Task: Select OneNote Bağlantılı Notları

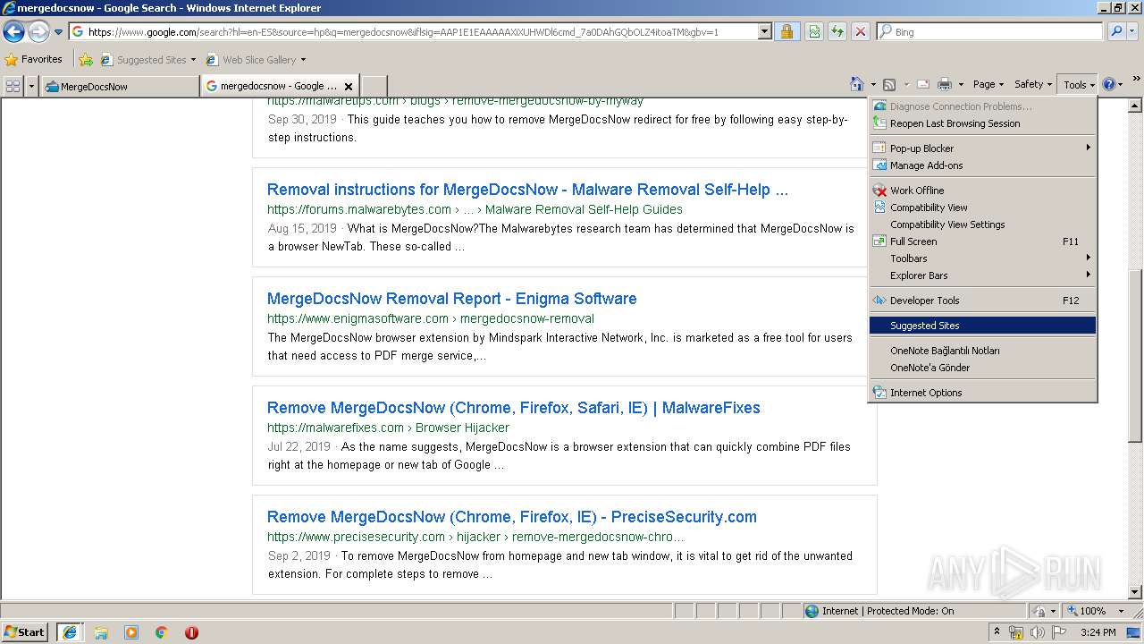Action: pyautogui.click(x=982, y=351)
